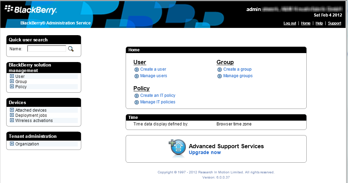Open the Create a user link
348x183 pixels.
click(153, 69)
